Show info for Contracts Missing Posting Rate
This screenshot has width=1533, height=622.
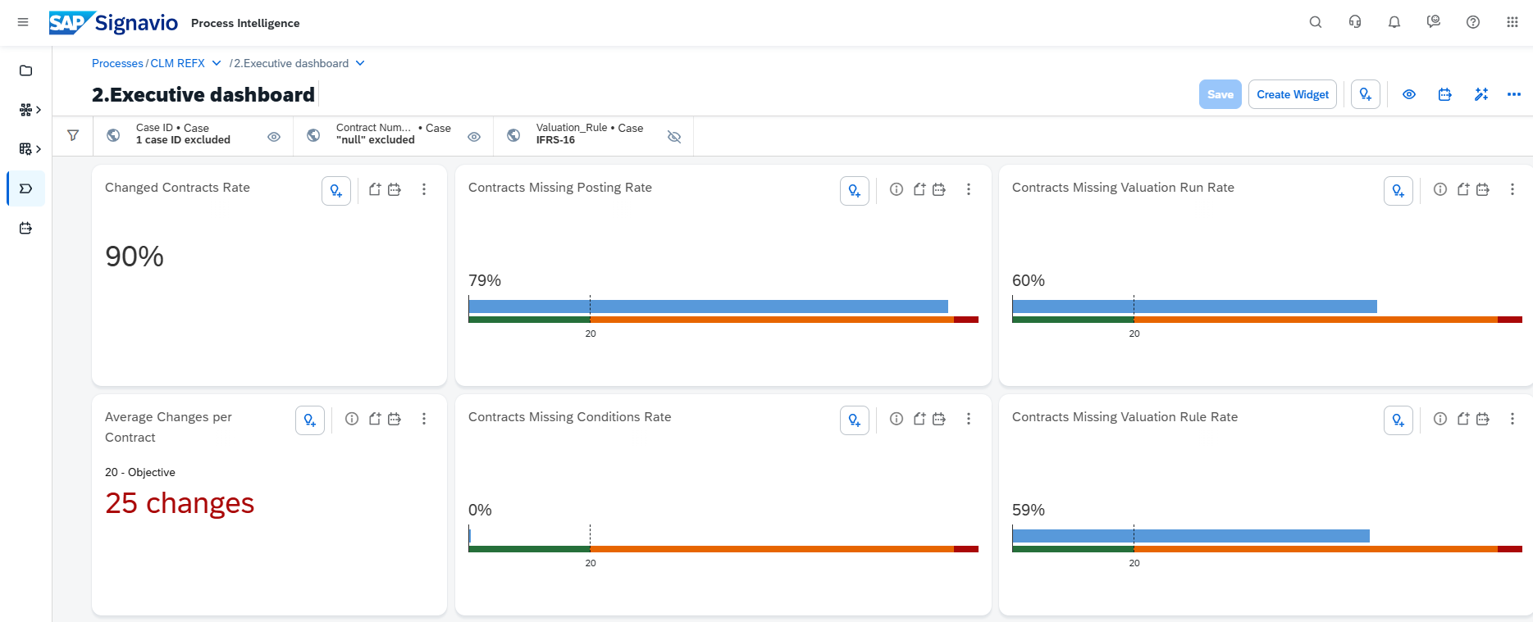point(897,189)
